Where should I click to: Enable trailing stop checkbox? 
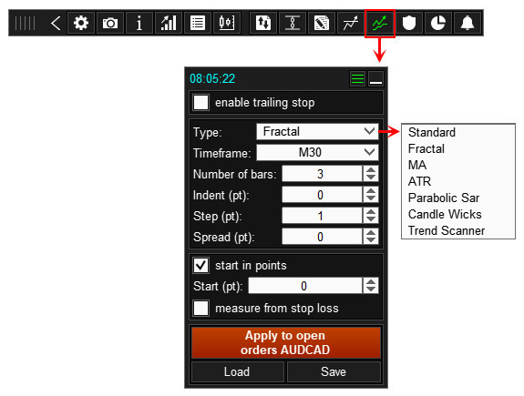click(x=200, y=102)
